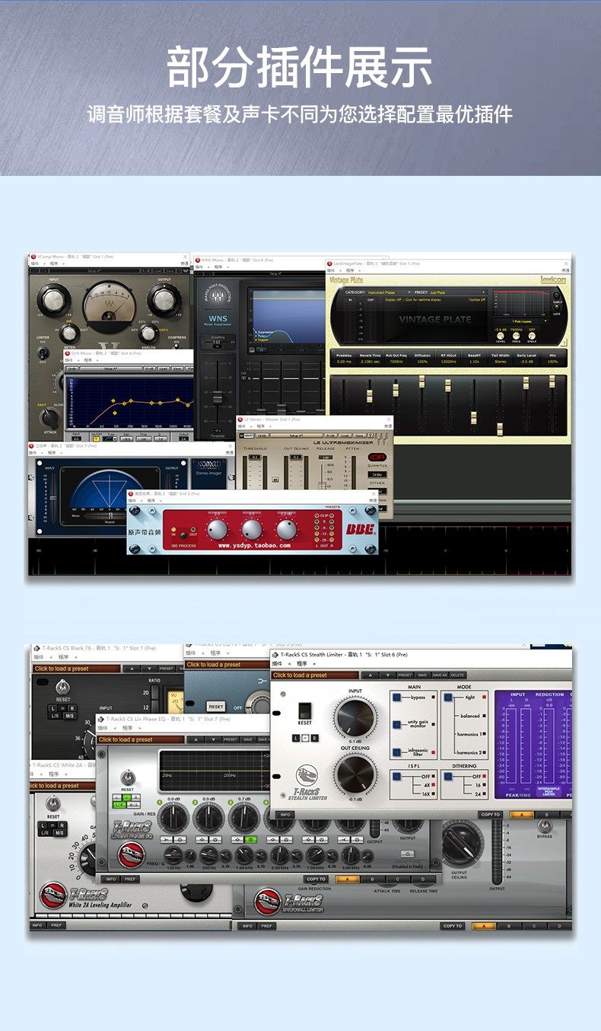Click the band 1 gain knob on Lin Phase EQ
This screenshot has height=1031, width=601.
point(173,817)
